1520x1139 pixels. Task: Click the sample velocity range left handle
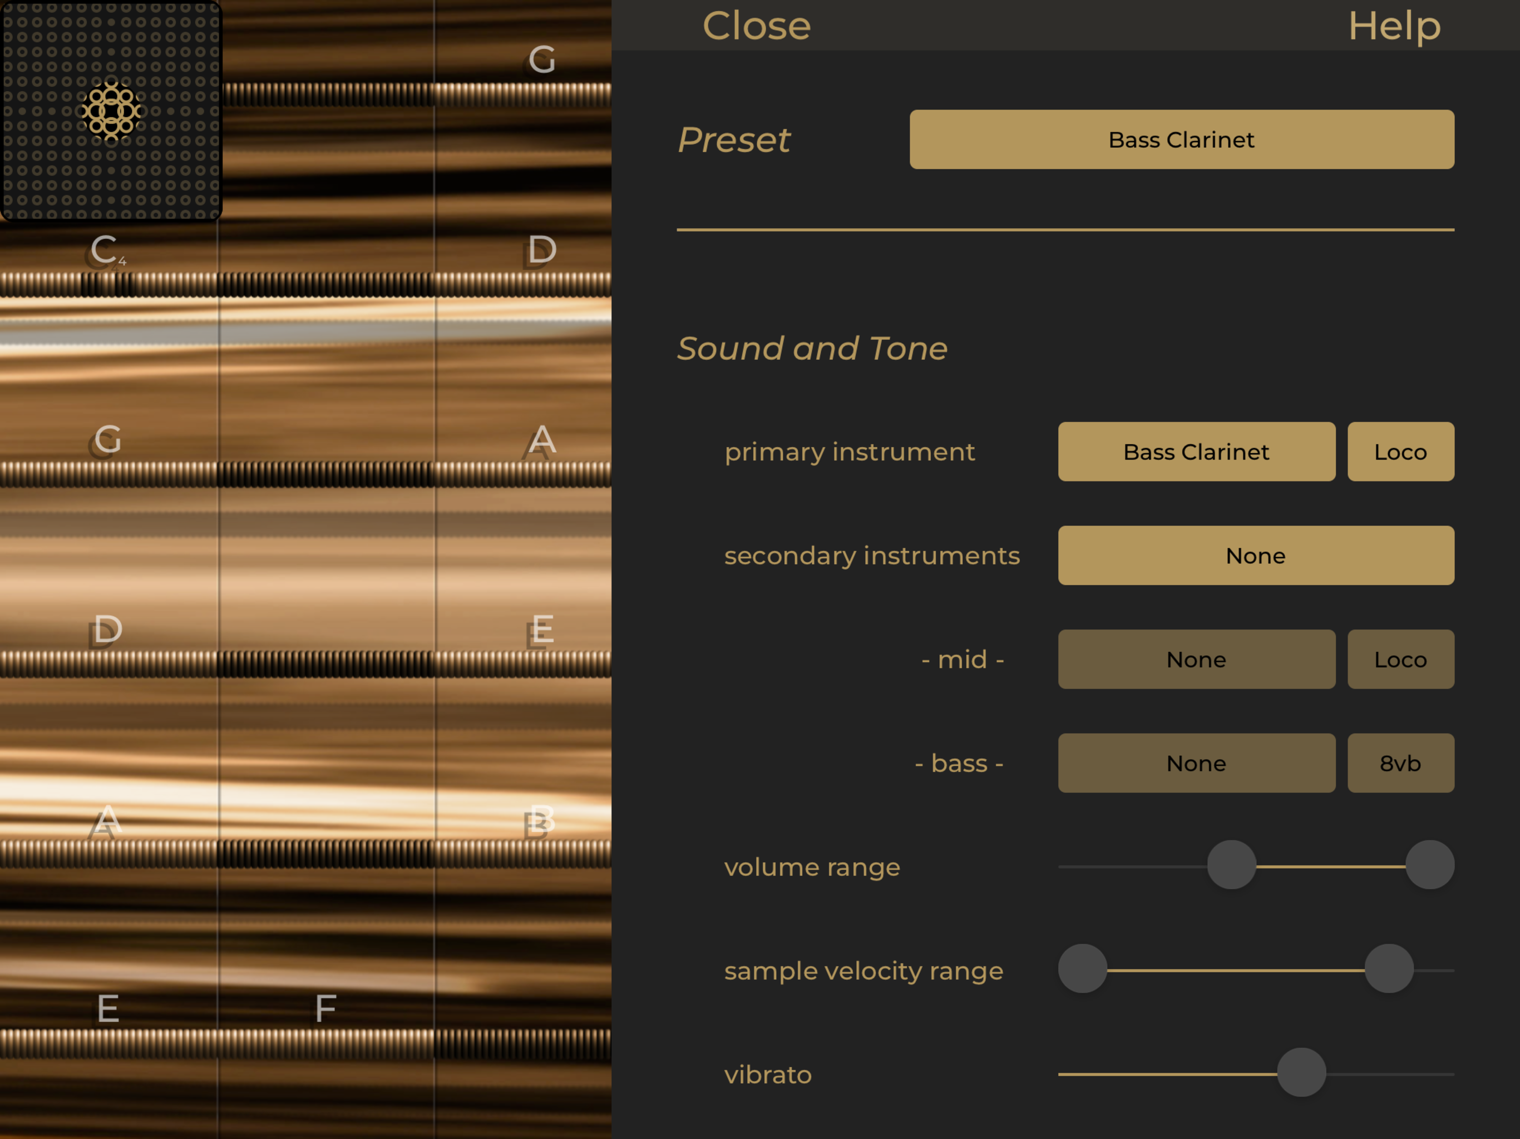1082,969
